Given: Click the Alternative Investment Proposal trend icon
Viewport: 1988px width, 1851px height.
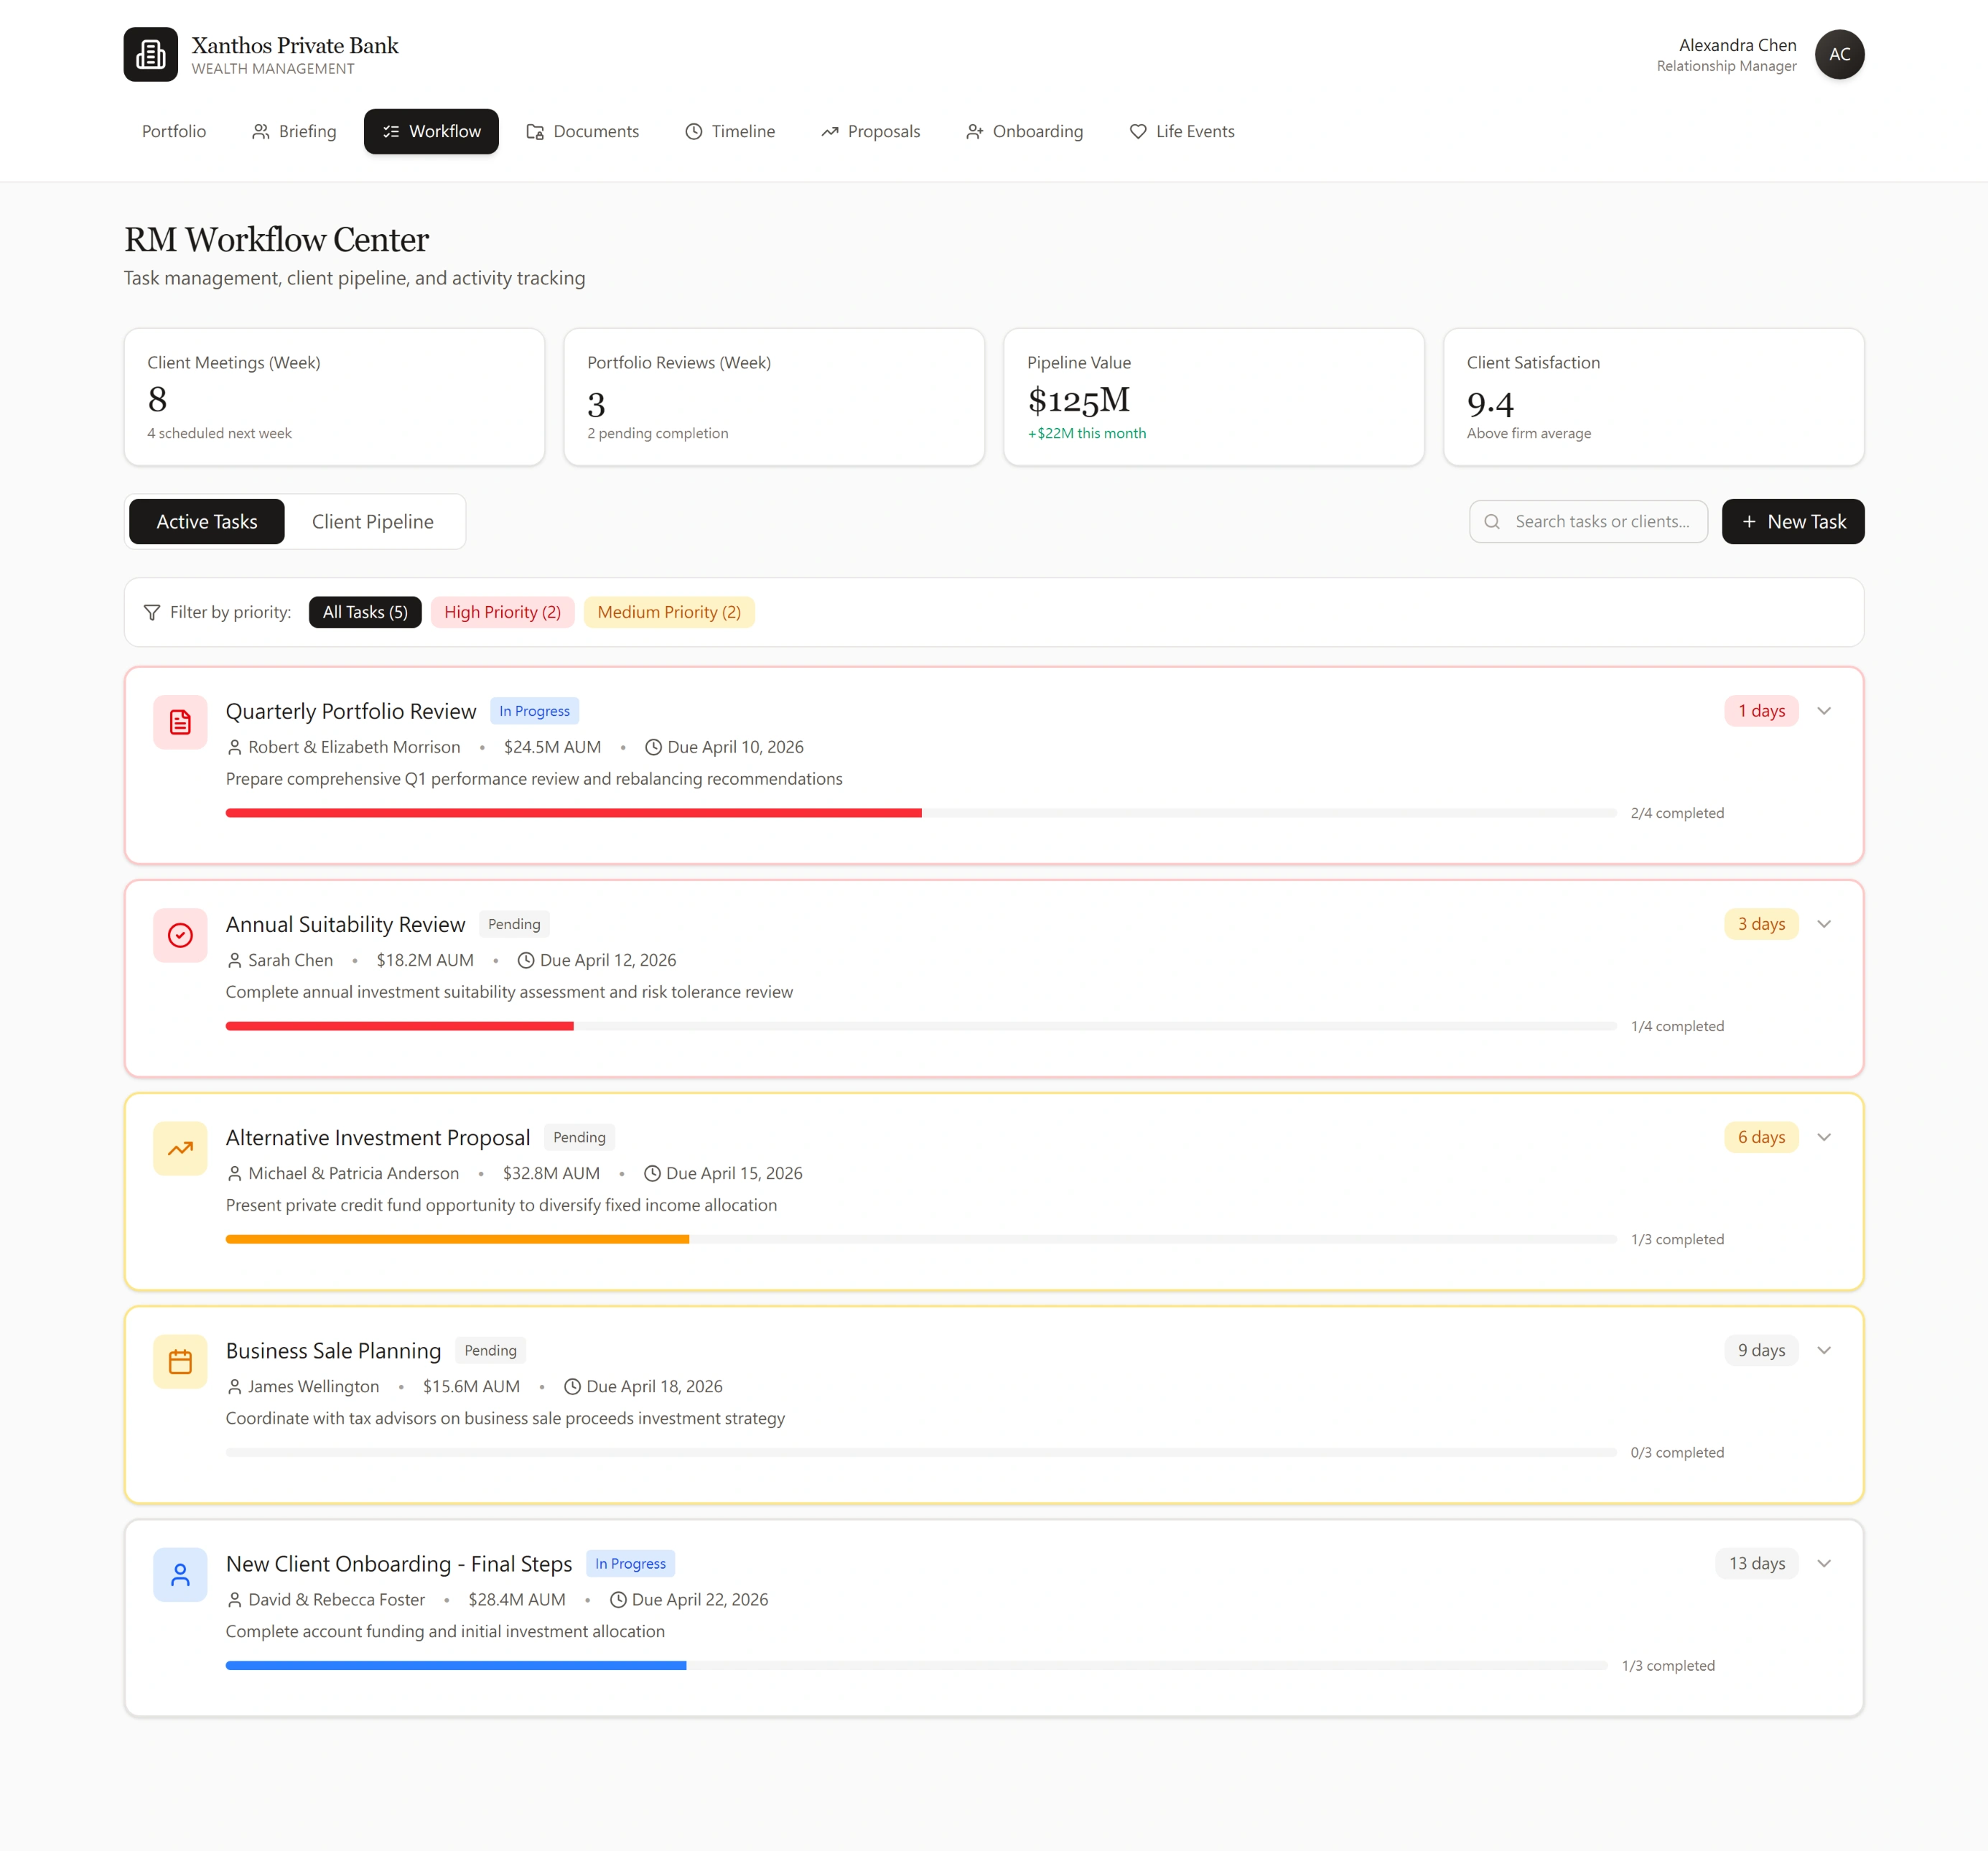Looking at the screenshot, I should (x=180, y=1148).
